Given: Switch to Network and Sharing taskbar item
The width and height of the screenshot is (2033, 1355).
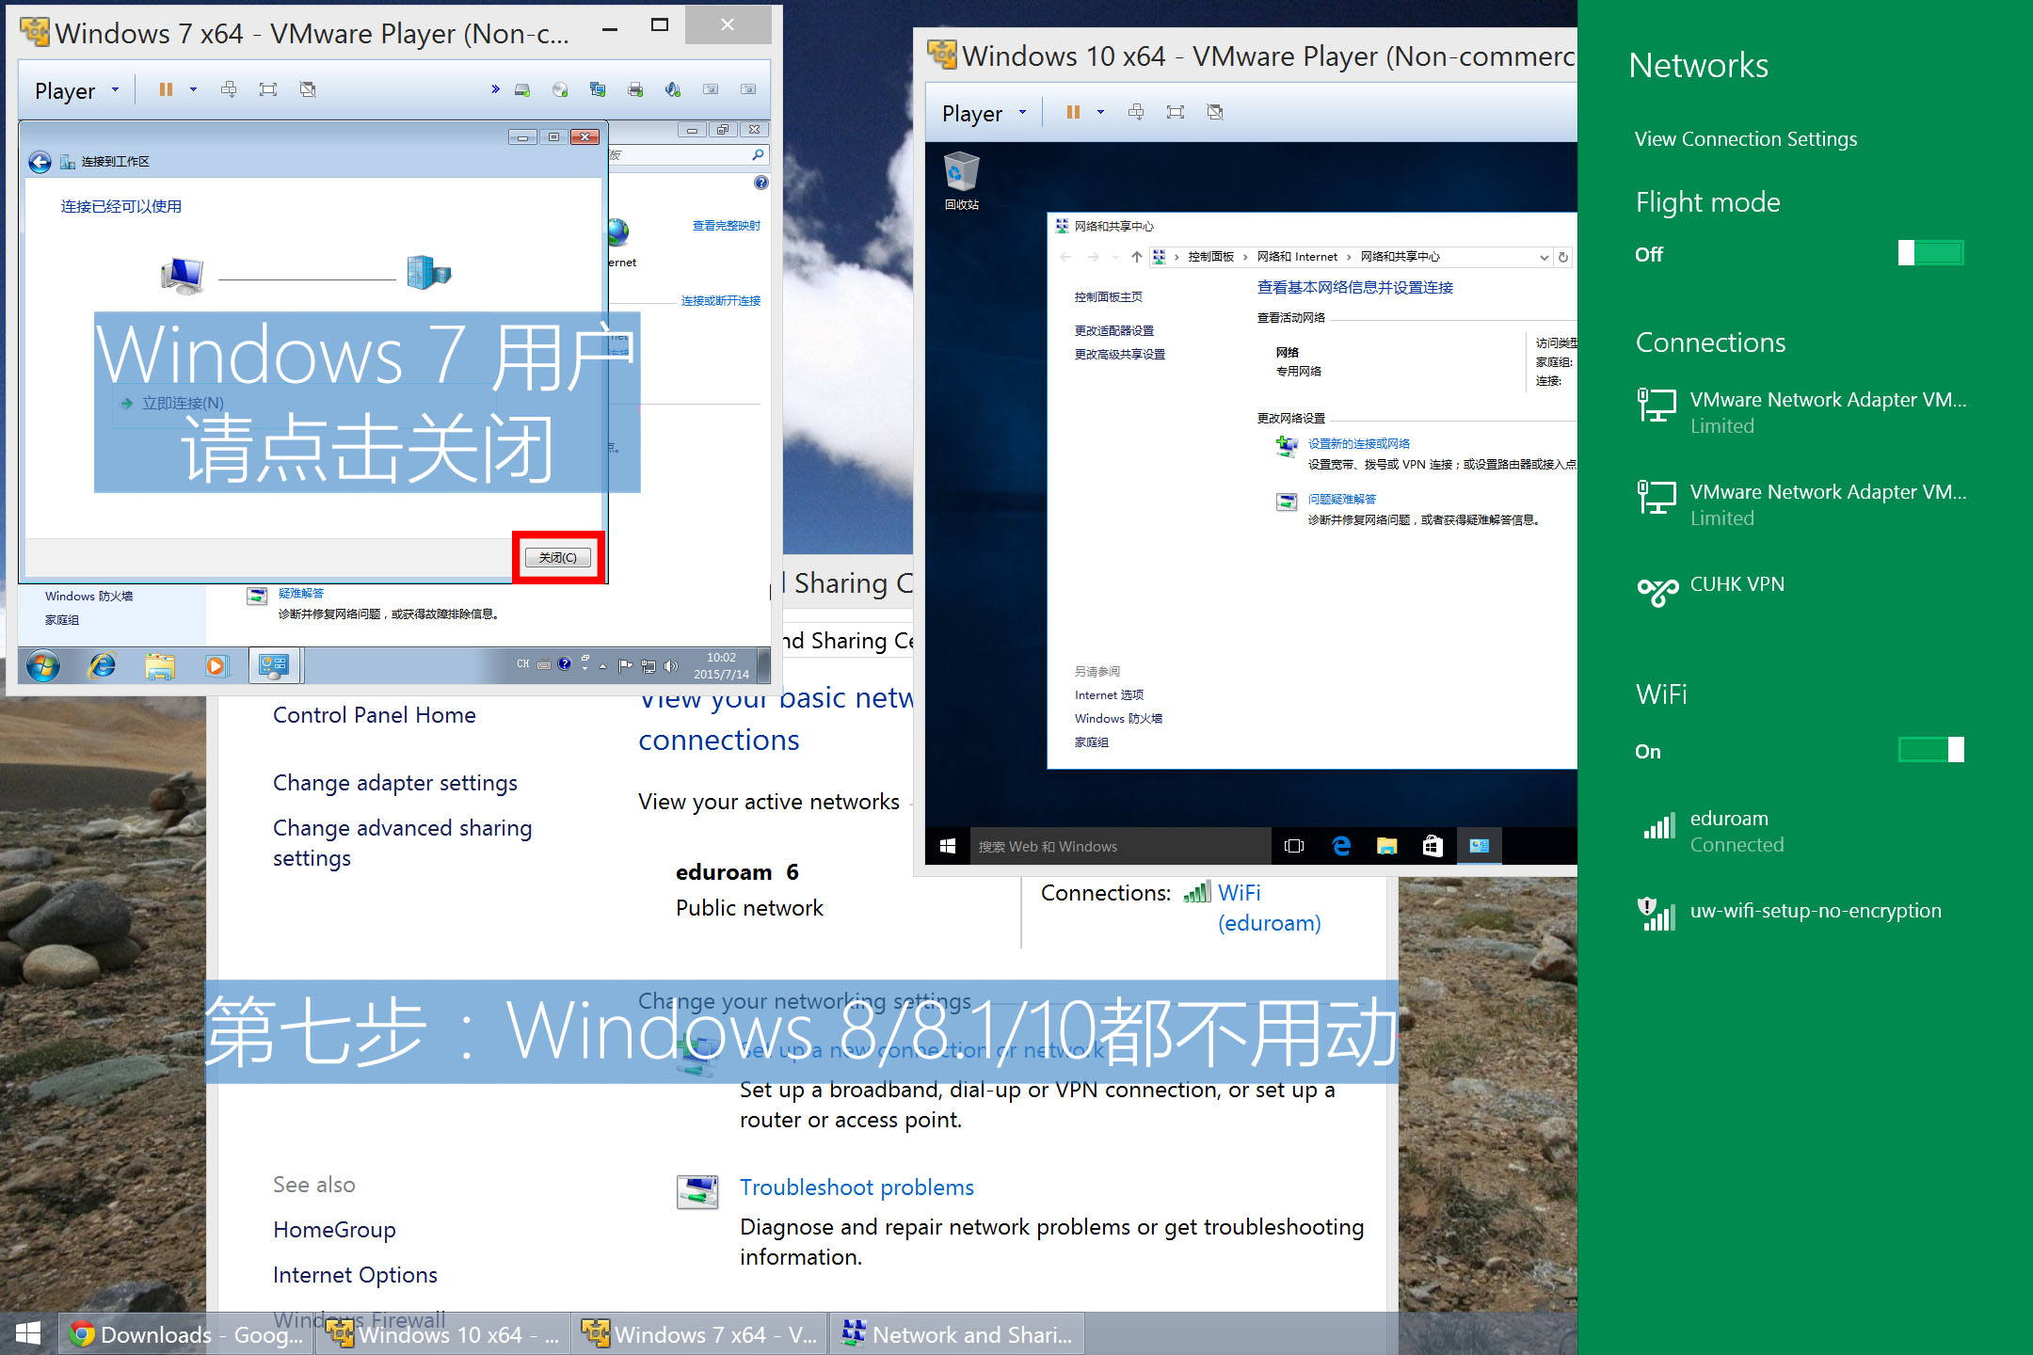Looking at the screenshot, I should (956, 1334).
